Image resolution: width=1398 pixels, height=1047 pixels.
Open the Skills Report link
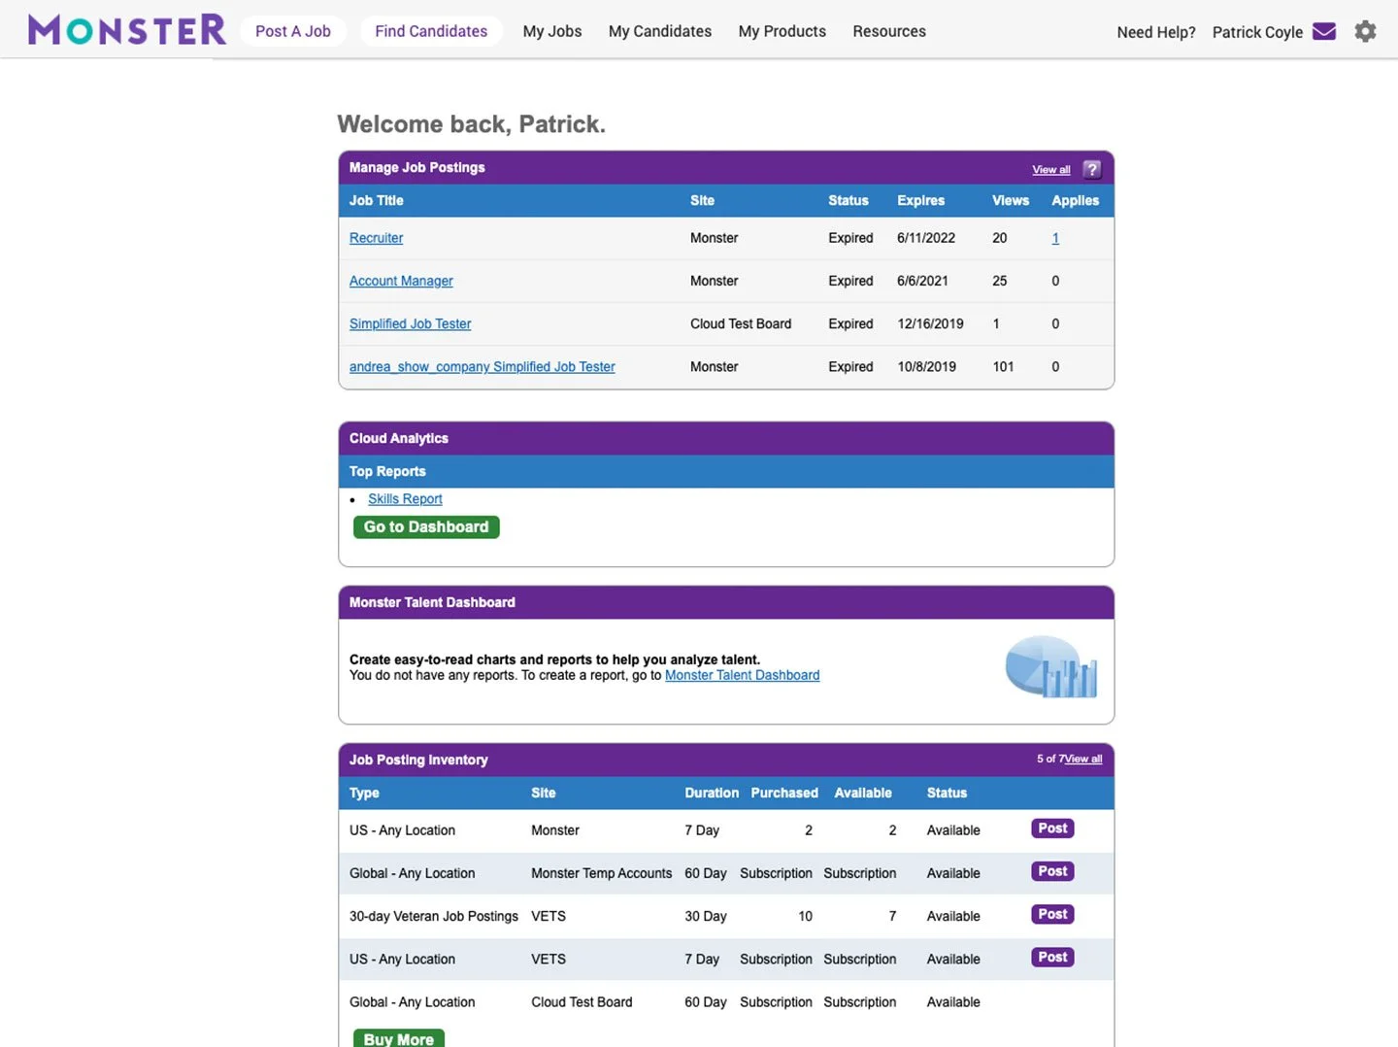(x=405, y=498)
